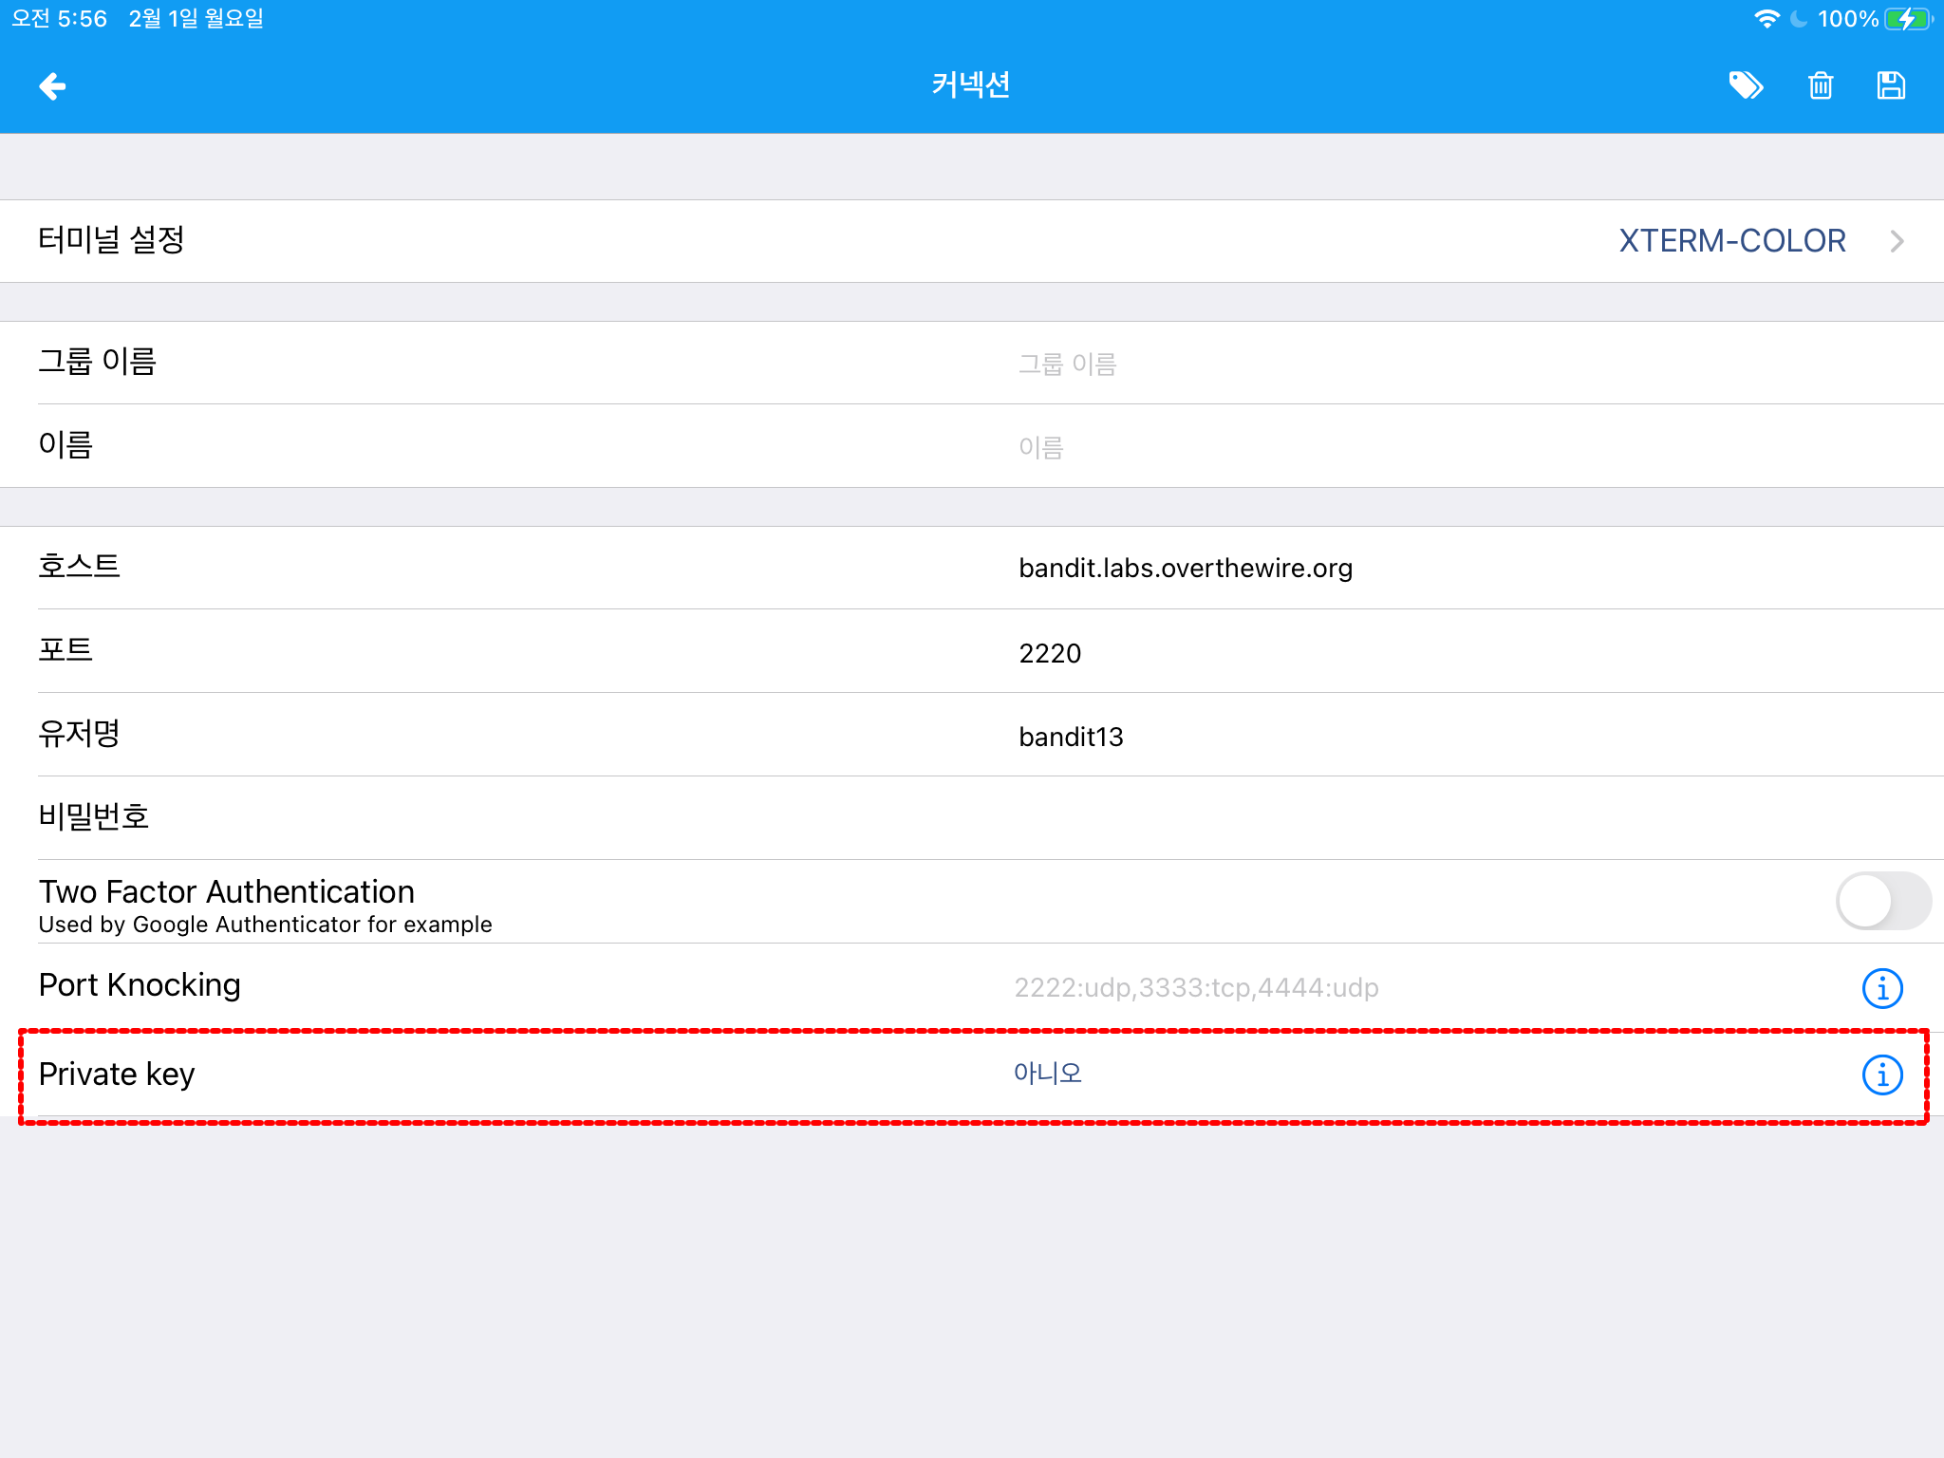
Task: Edit port field showing 2220
Action: [1050, 653]
